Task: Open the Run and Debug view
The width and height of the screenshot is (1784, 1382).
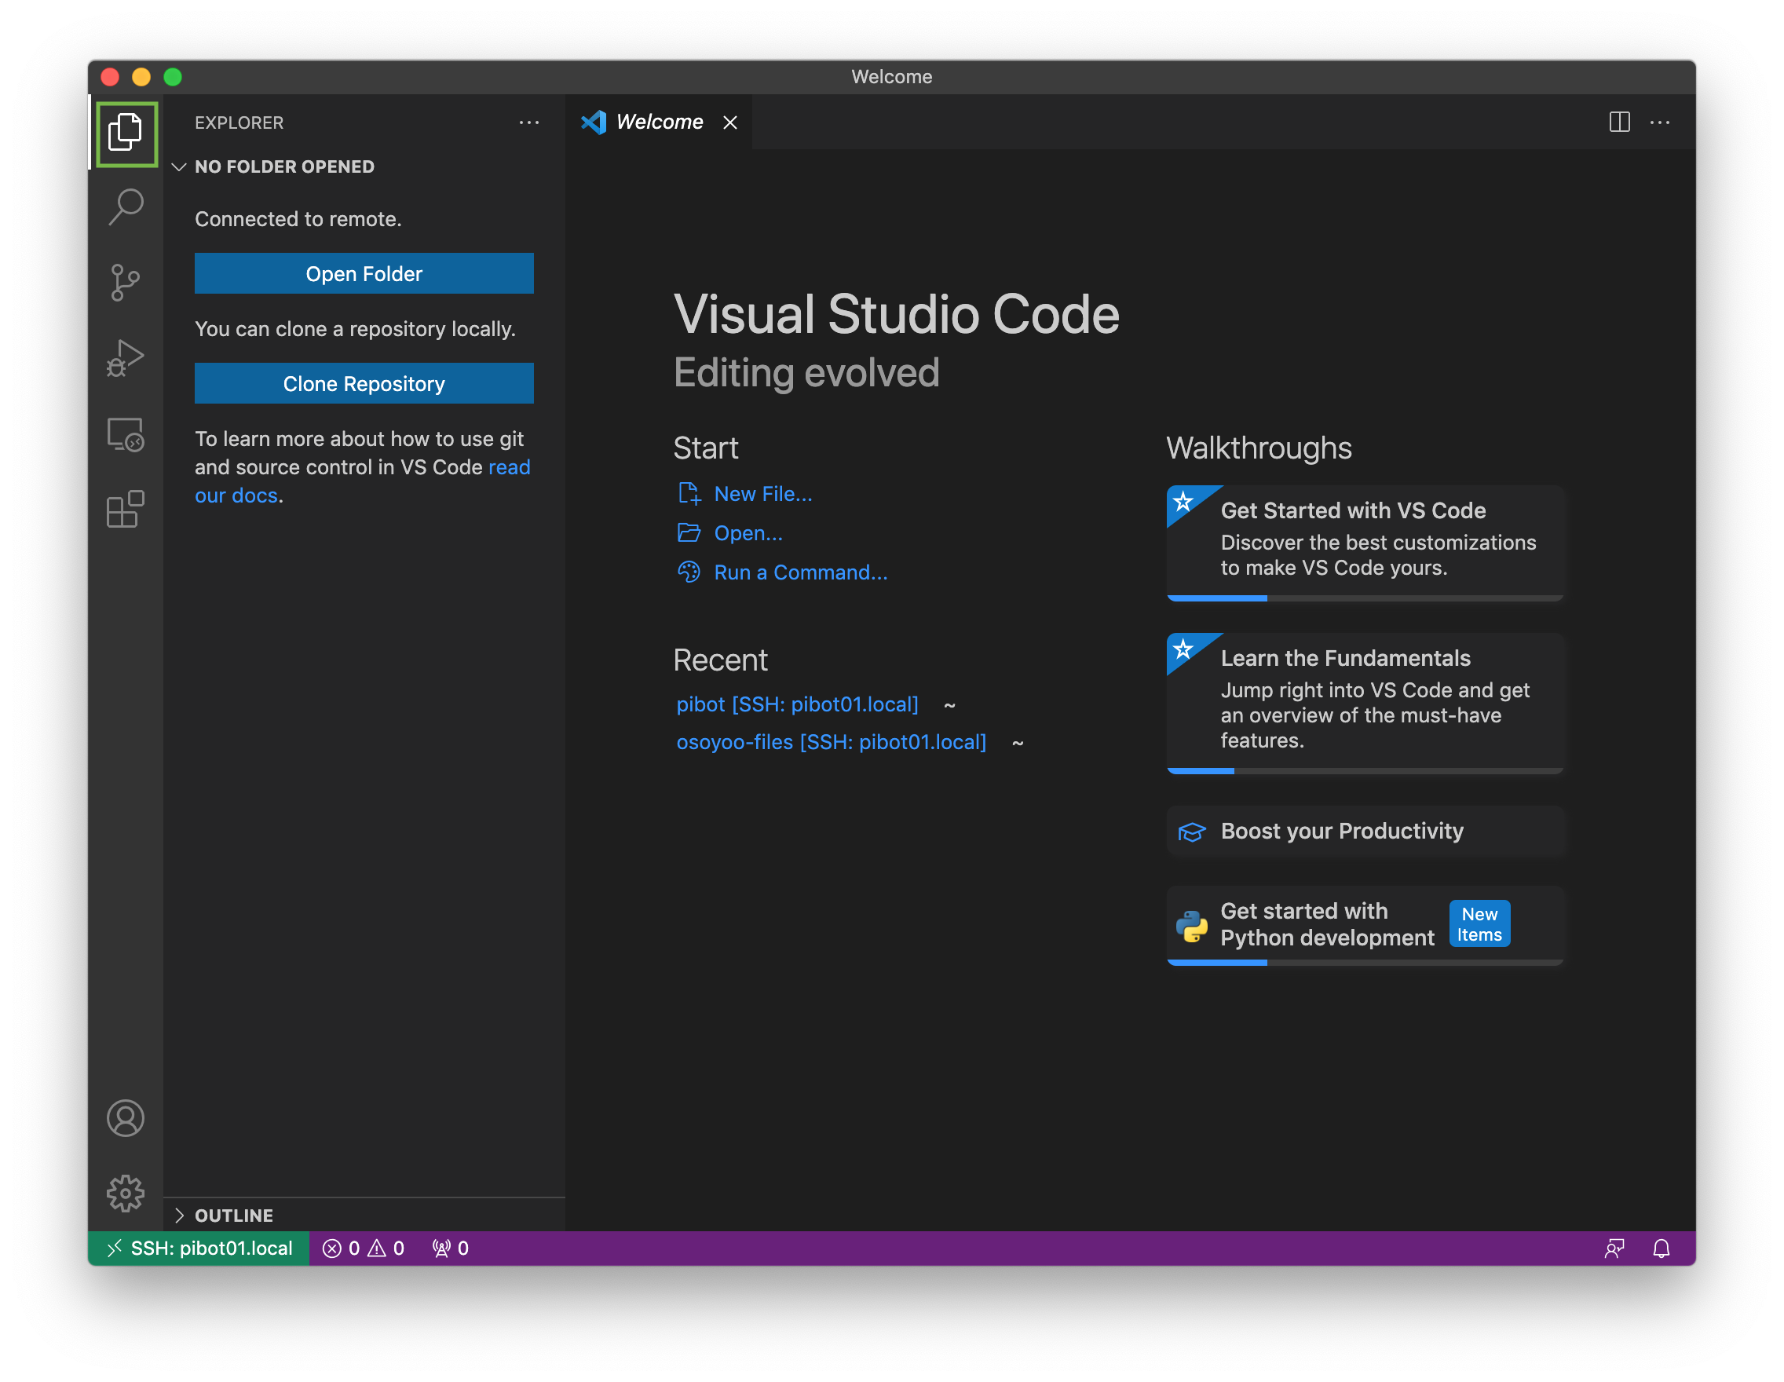Action: tap(126, 358)
